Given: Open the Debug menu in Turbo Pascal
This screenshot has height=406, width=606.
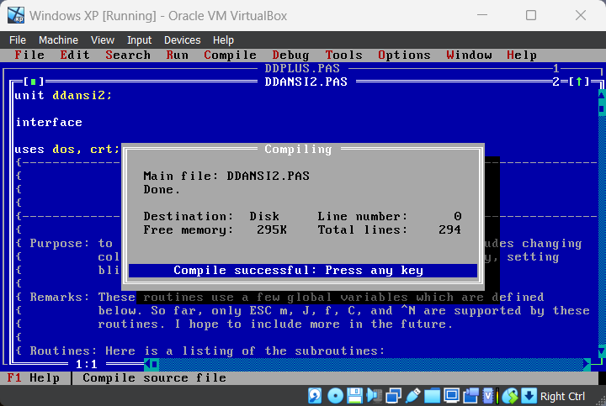Looking at the screenshot, I should pos(290,55).
